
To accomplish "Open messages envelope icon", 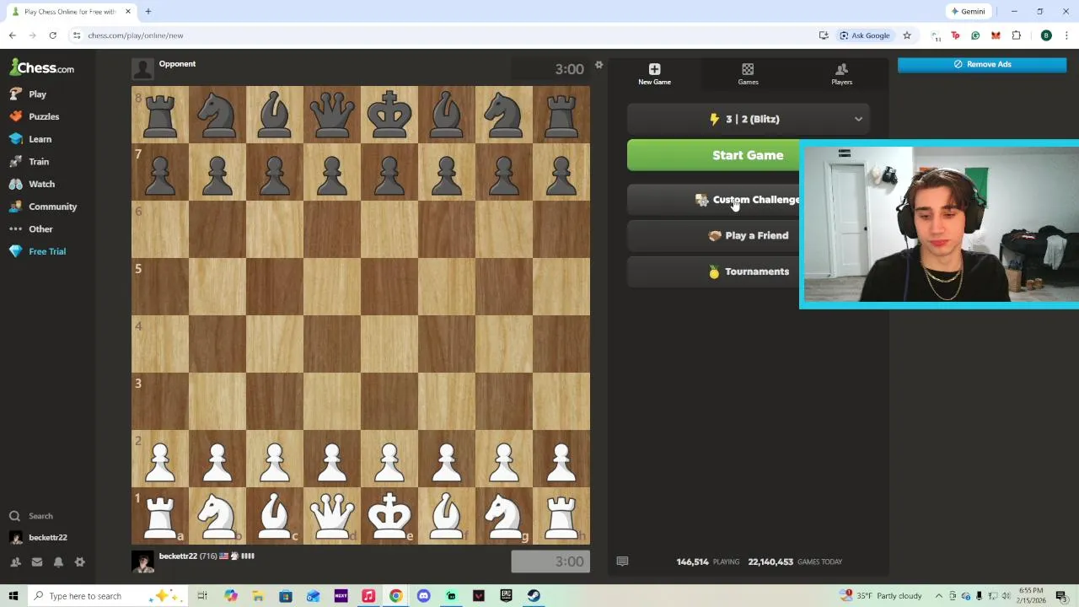I will pos(36,562).
